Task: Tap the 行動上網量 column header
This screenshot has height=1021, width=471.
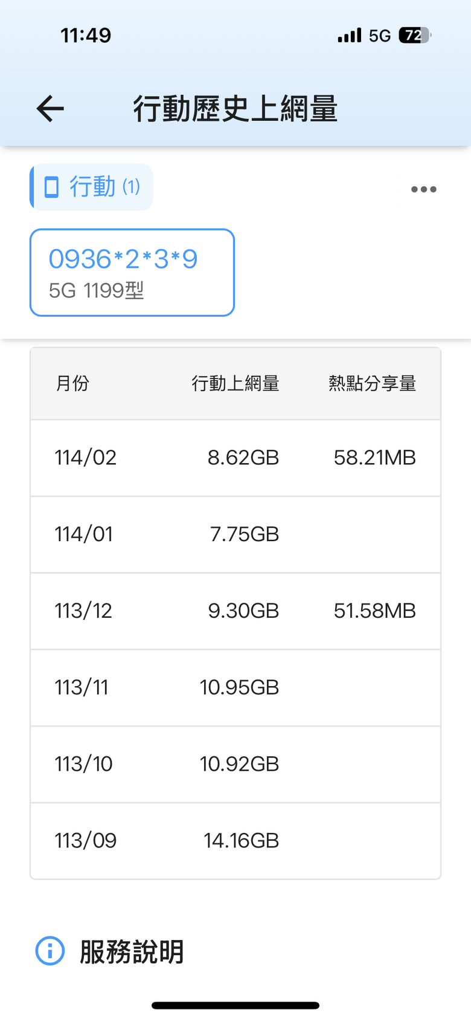Action: (235, 383)
